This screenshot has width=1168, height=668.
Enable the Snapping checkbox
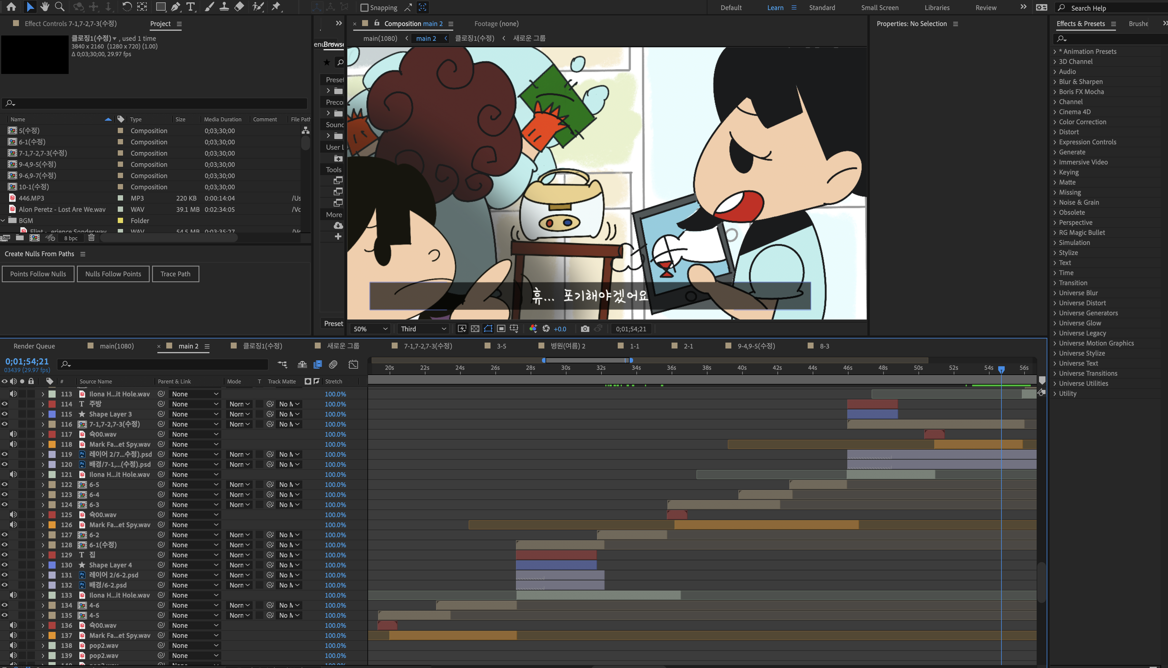pyautogui.click(x=364, y=7)
